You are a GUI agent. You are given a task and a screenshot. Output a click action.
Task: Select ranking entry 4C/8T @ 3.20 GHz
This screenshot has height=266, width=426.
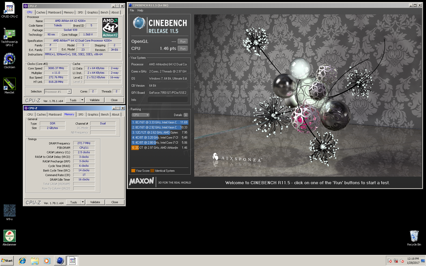click(x=160, y=138)
